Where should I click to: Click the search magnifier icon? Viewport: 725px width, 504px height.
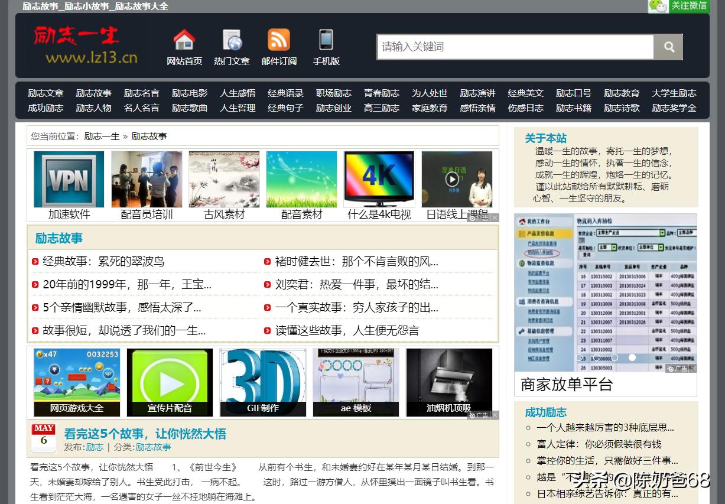[668, 46]
